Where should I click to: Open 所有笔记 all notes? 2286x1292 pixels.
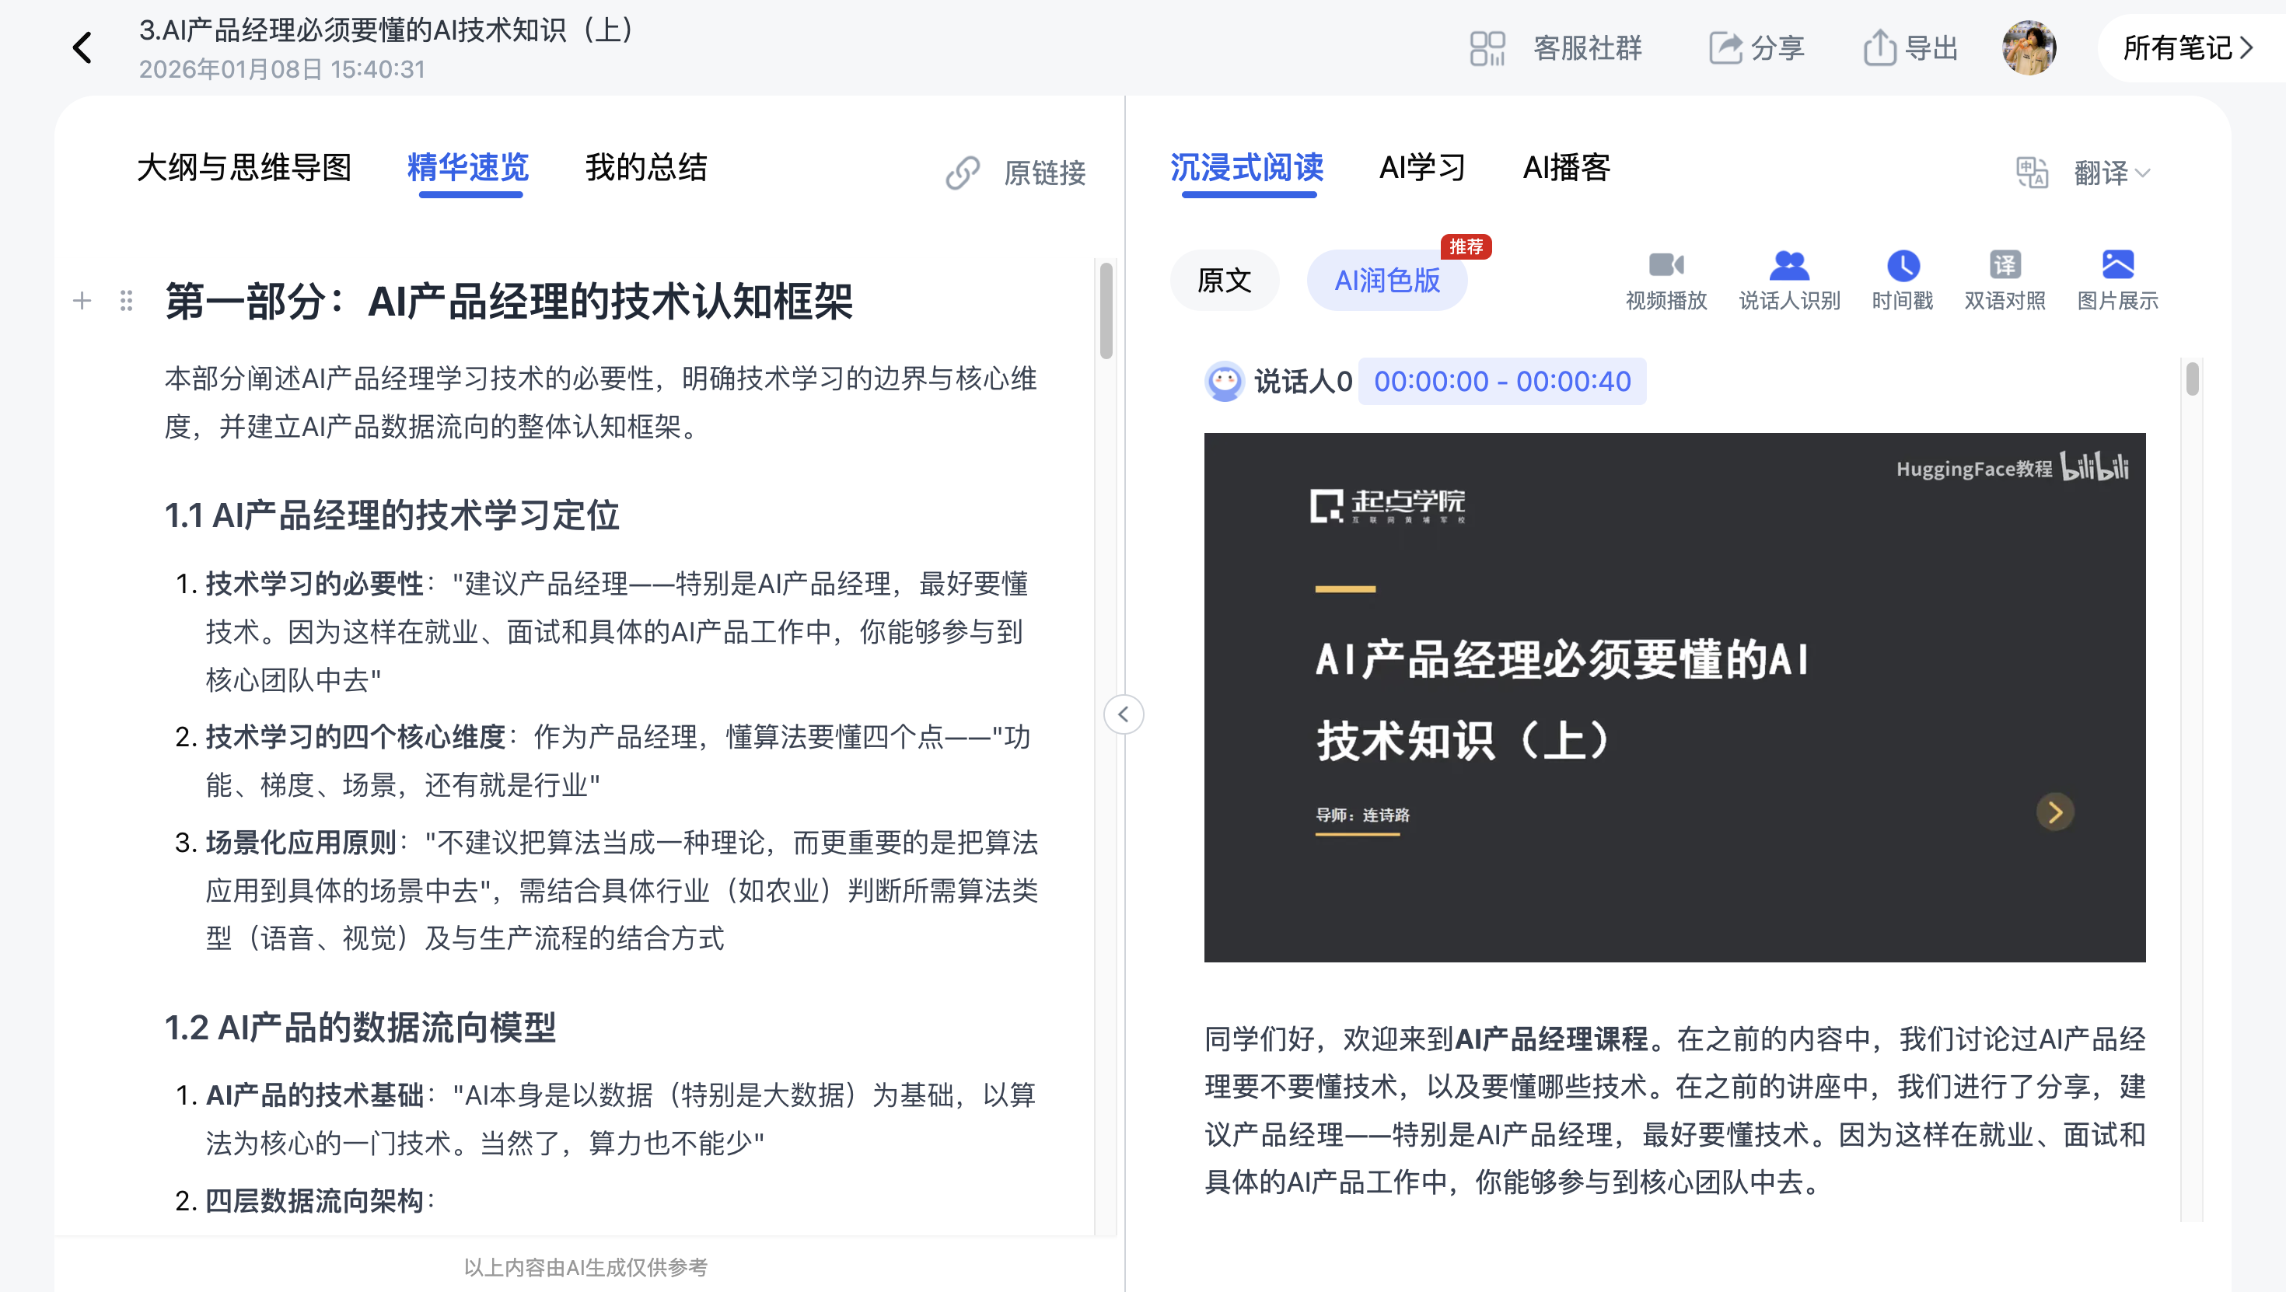tap(2187, 48)
